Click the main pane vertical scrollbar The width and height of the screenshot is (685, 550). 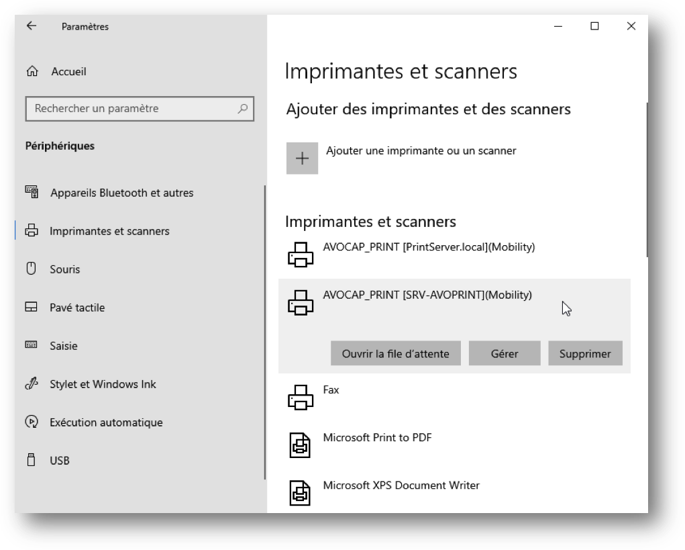[646, 179]
